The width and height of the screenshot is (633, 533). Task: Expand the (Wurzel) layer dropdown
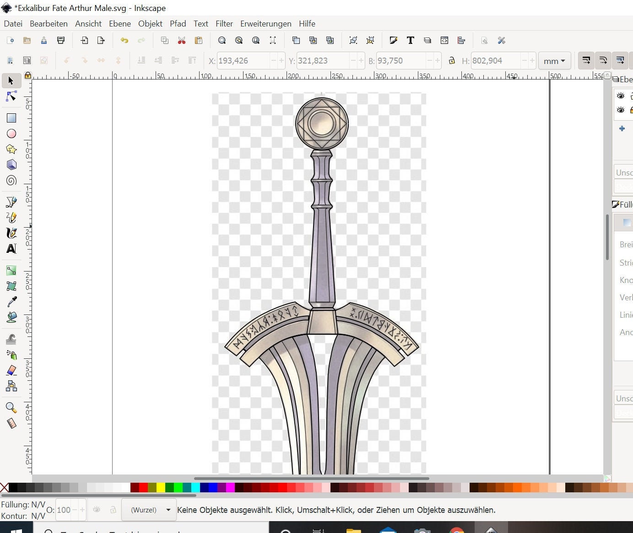pyautogui.click(x=148, y=510)
